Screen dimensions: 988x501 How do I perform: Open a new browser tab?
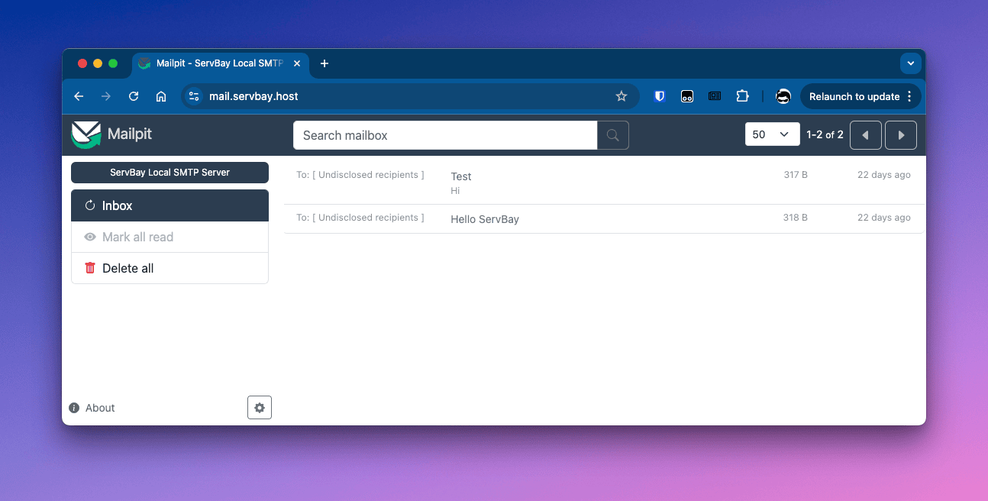[x=324, y=63]
